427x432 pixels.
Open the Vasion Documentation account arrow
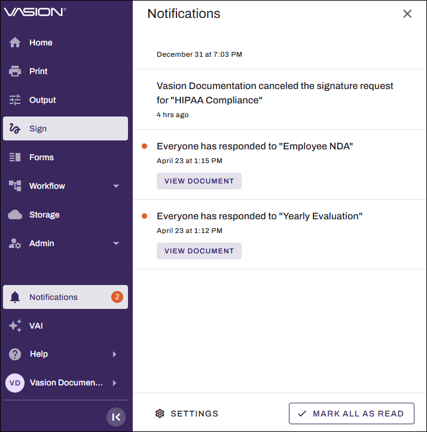point(114,383)
